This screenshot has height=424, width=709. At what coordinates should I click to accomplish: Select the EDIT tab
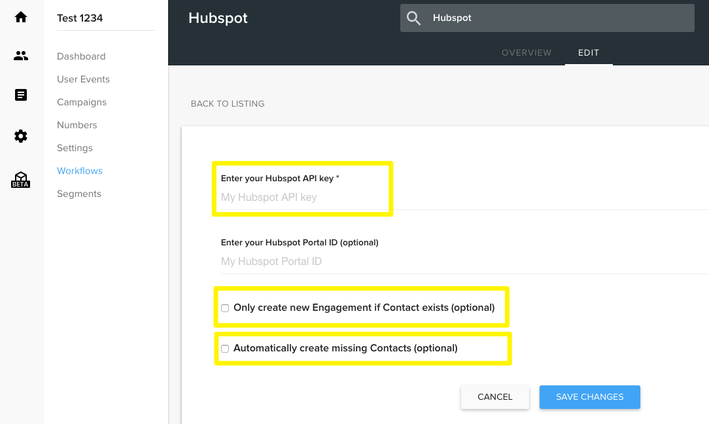(x=588, y=52)
